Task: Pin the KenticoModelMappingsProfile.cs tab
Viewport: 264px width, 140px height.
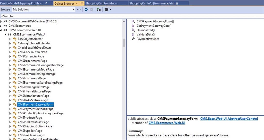Action: coord(46,3)
